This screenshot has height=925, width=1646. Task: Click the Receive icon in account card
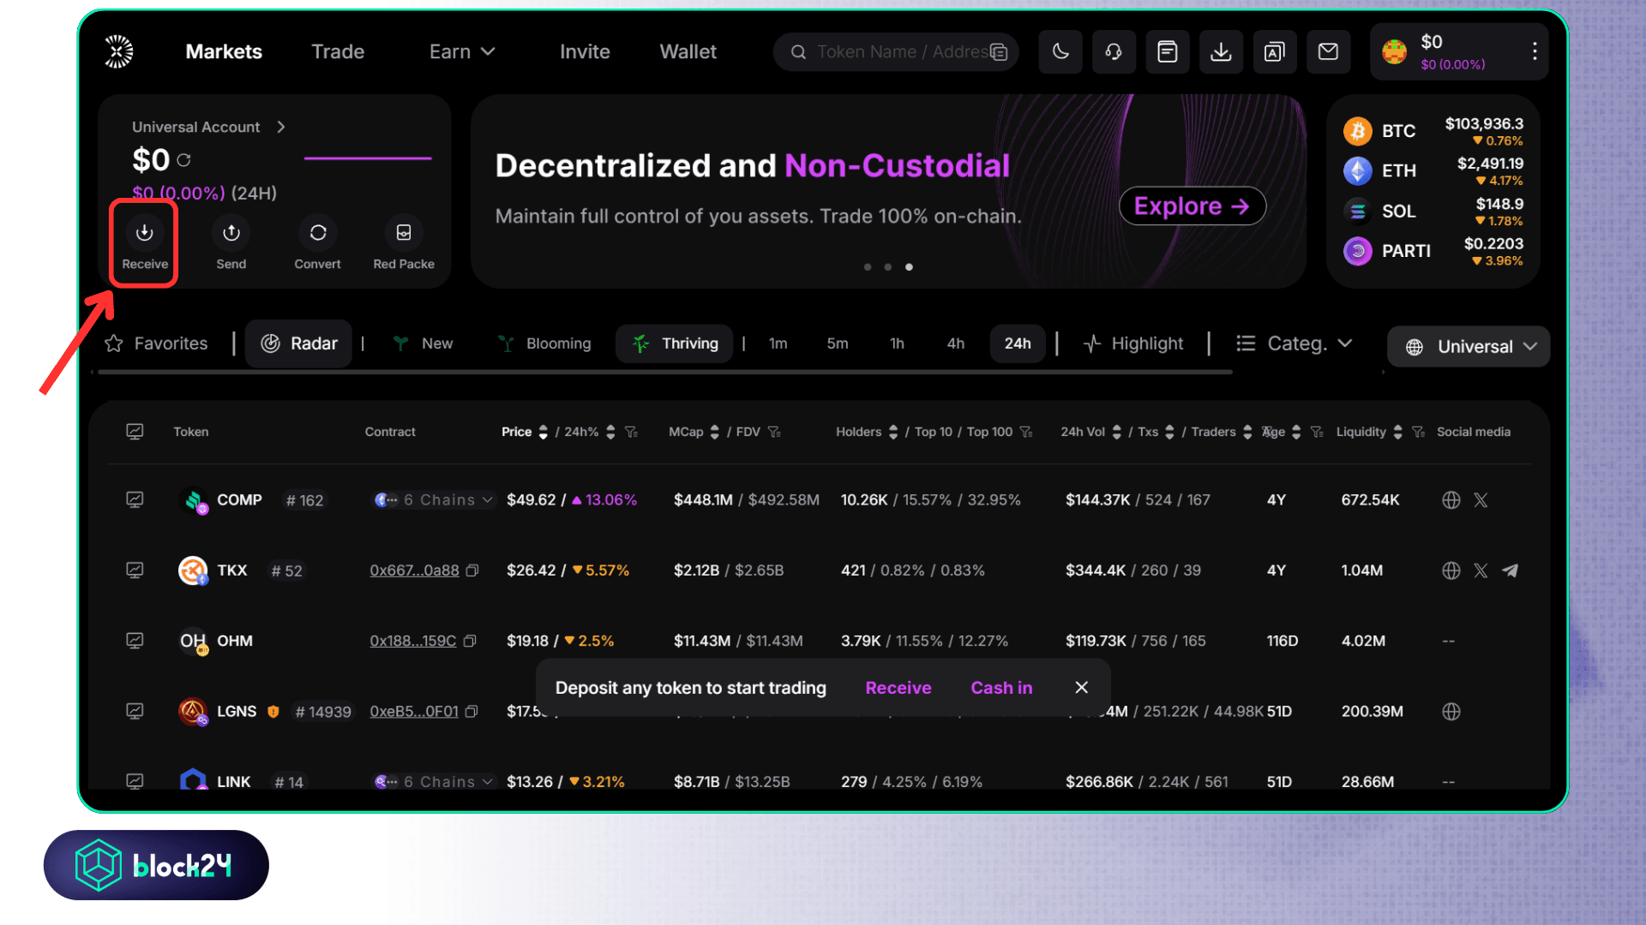tap(145, 232)
